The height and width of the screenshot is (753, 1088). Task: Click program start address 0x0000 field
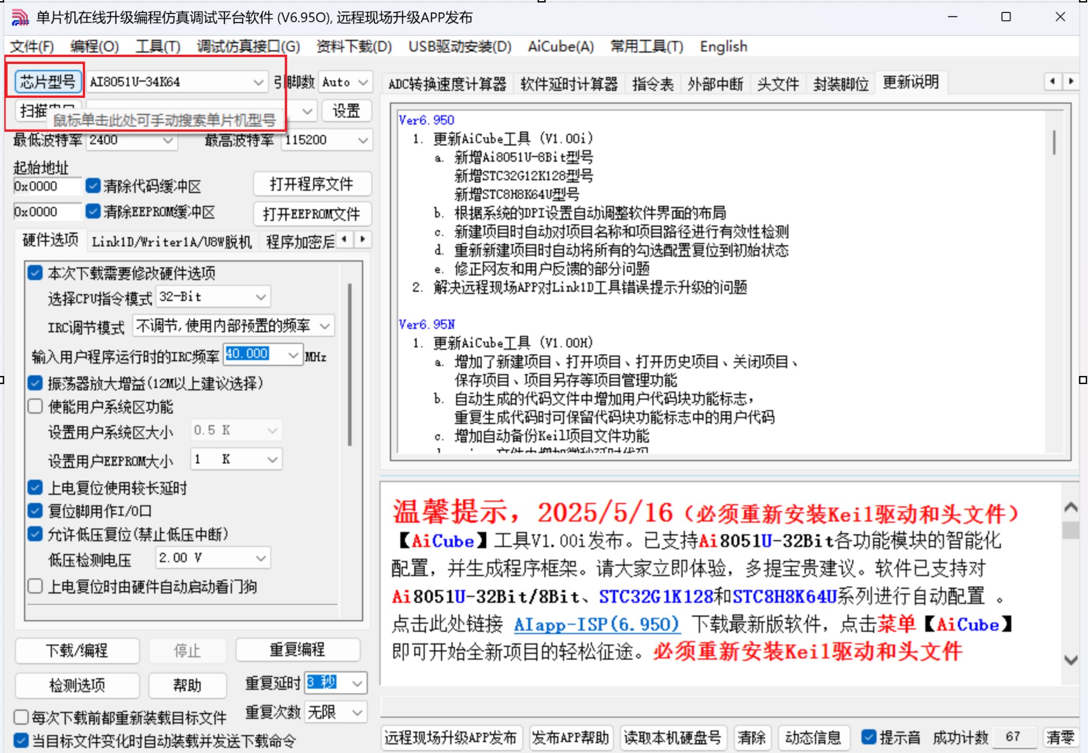coord(47,187)
